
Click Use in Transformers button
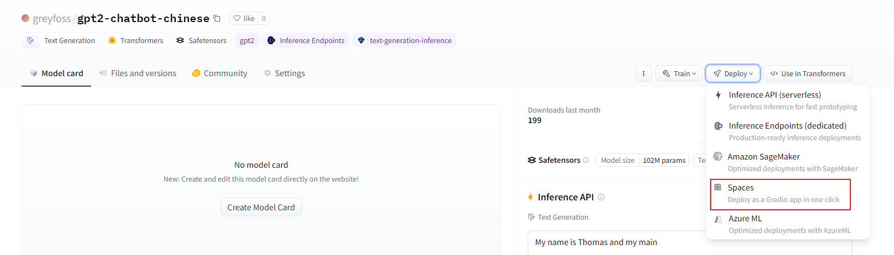click(x=808, y=73)
